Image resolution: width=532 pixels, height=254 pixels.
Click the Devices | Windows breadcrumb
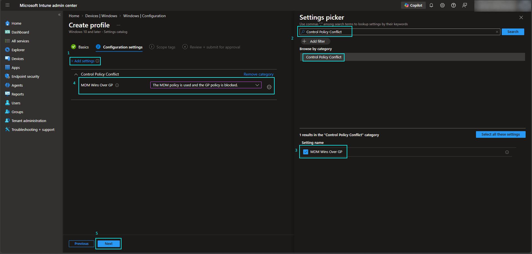point(101,16)
